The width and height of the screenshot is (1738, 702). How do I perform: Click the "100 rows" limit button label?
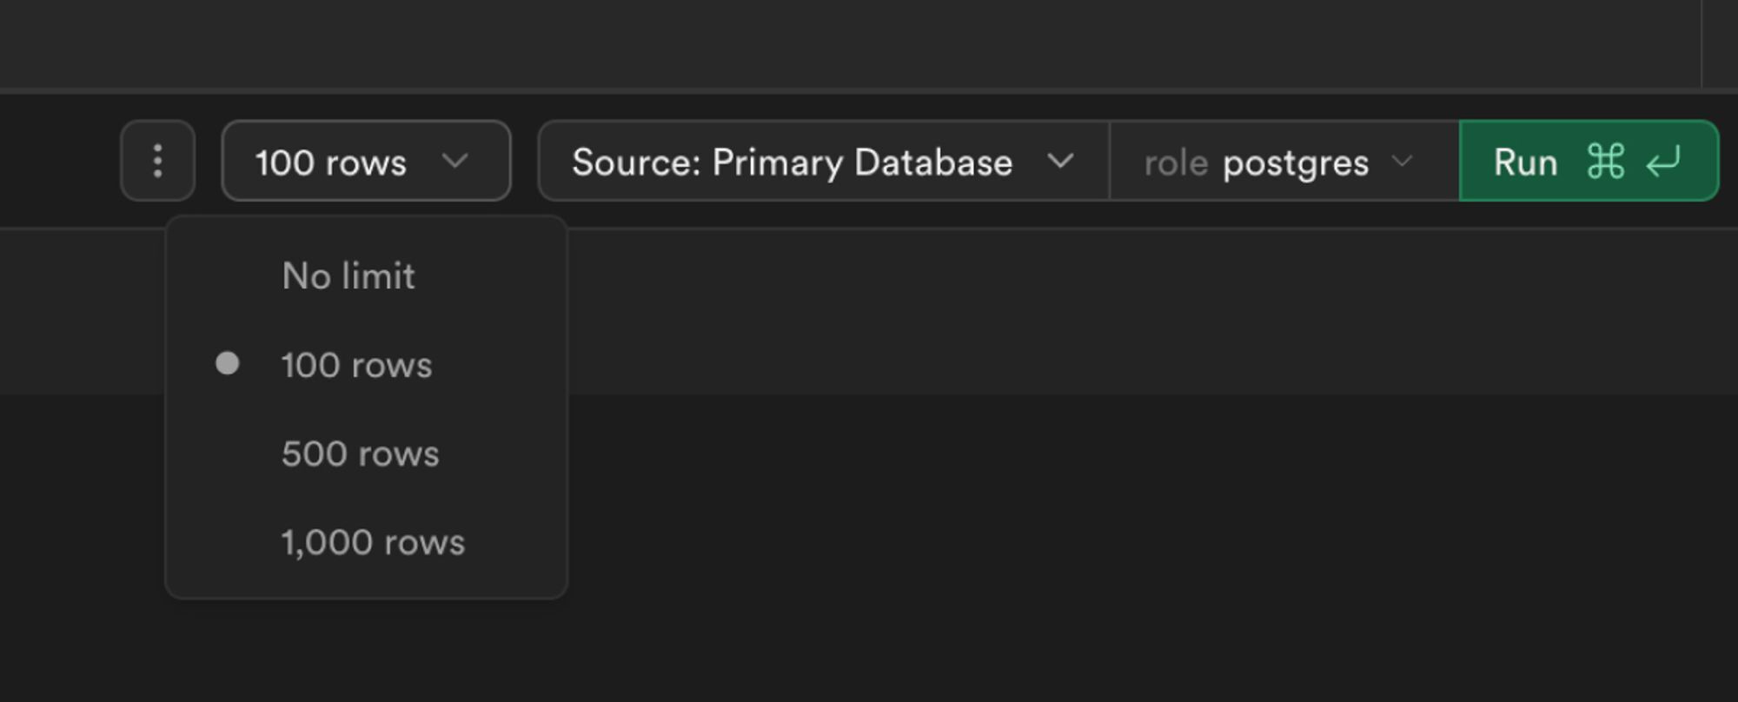(331, 163)
